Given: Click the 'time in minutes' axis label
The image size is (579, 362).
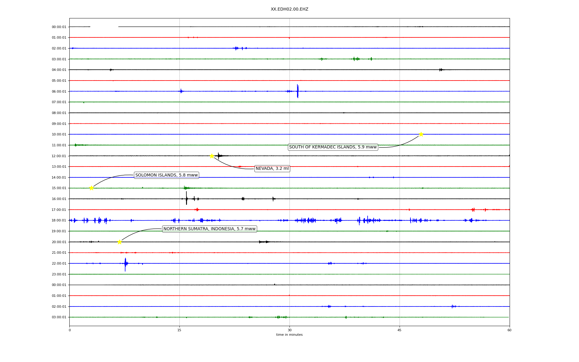Looking at the screenshot, I should tap(289, 335).
